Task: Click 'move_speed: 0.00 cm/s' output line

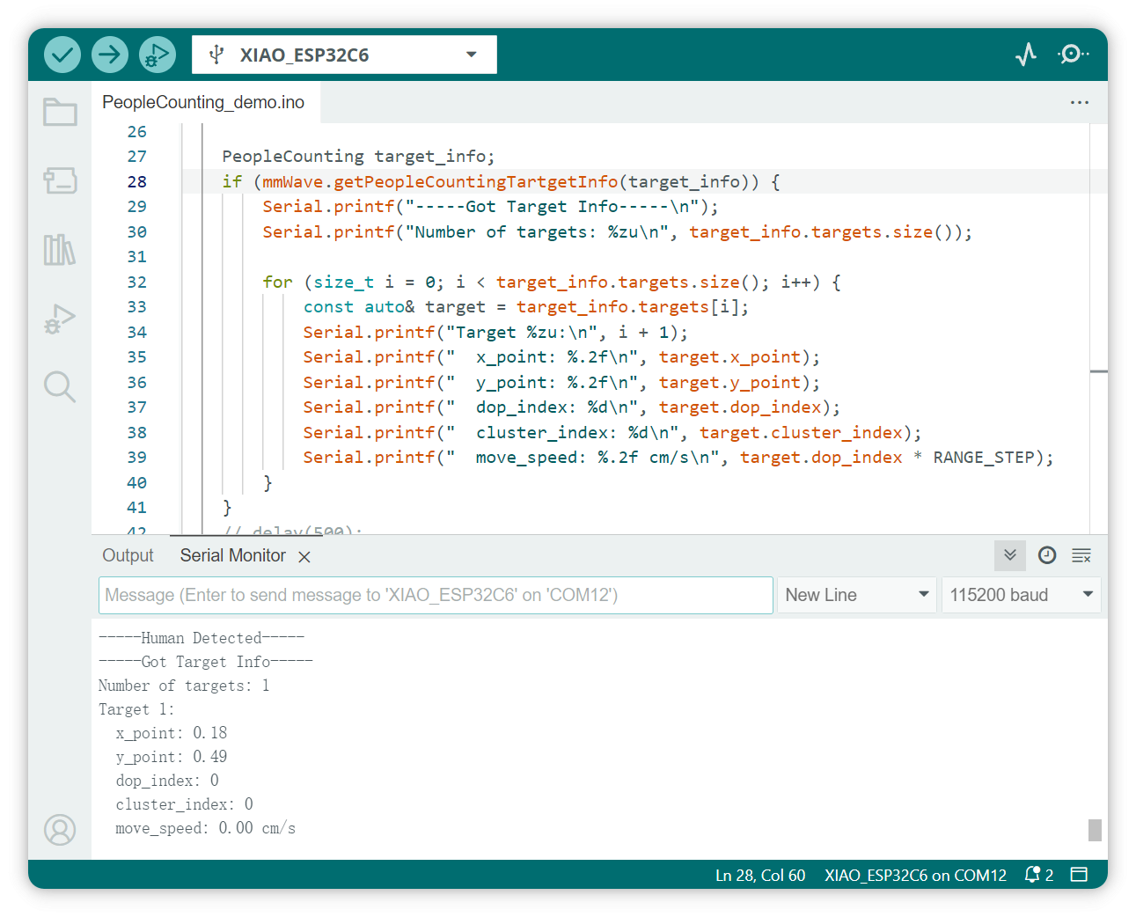Action: (x=206, y=828)
